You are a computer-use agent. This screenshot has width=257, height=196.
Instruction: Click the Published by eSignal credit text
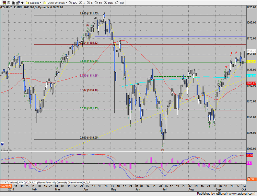226,194
